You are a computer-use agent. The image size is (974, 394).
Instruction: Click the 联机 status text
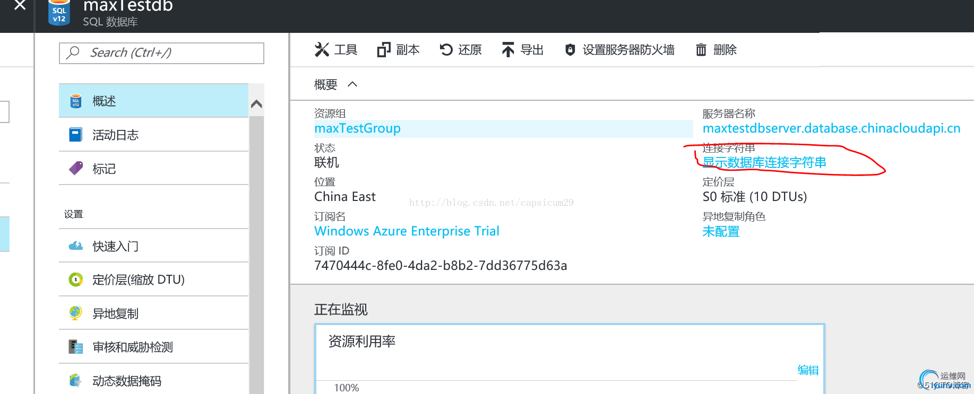326,162
